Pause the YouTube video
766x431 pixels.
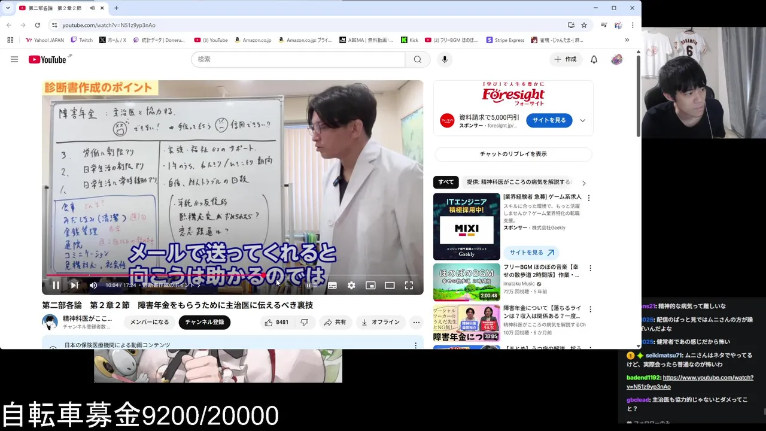[56, 286]
